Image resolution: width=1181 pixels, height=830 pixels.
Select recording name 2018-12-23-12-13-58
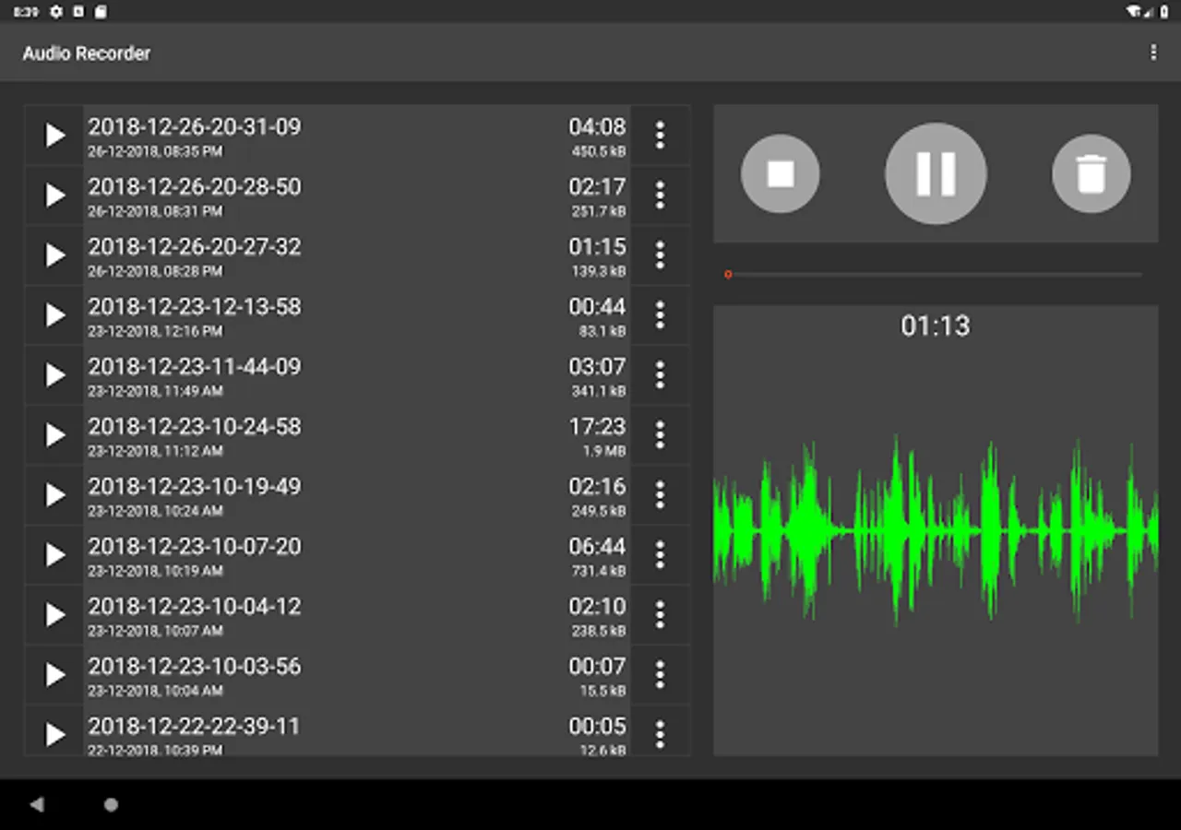[195, 307]
